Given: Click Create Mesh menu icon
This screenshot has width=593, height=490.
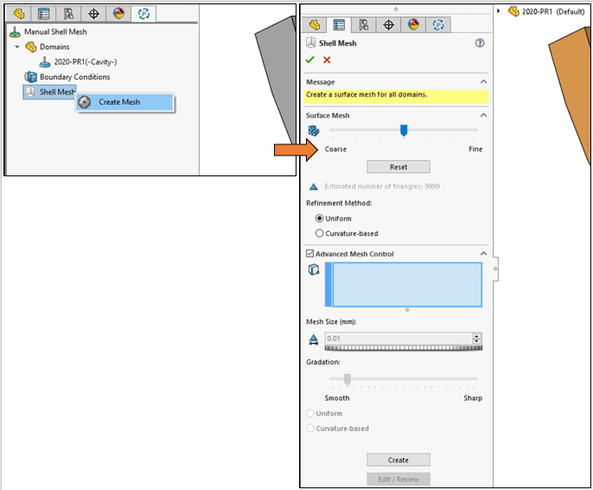Looking at the screenshot, I should point(85,102).
